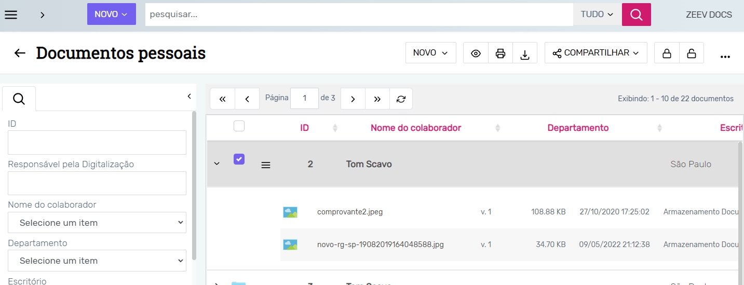The image size is (744, 285).
Task: Download with the download arrow icon
Action: [525, 53]
